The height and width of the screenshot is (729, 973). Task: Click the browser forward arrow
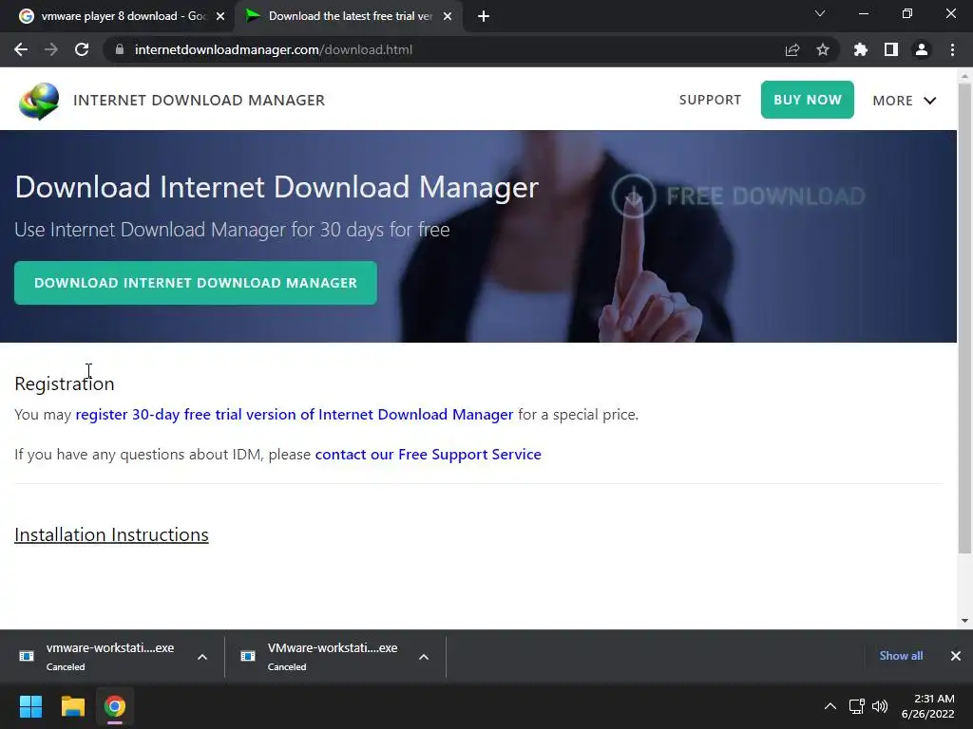(51, 49)
